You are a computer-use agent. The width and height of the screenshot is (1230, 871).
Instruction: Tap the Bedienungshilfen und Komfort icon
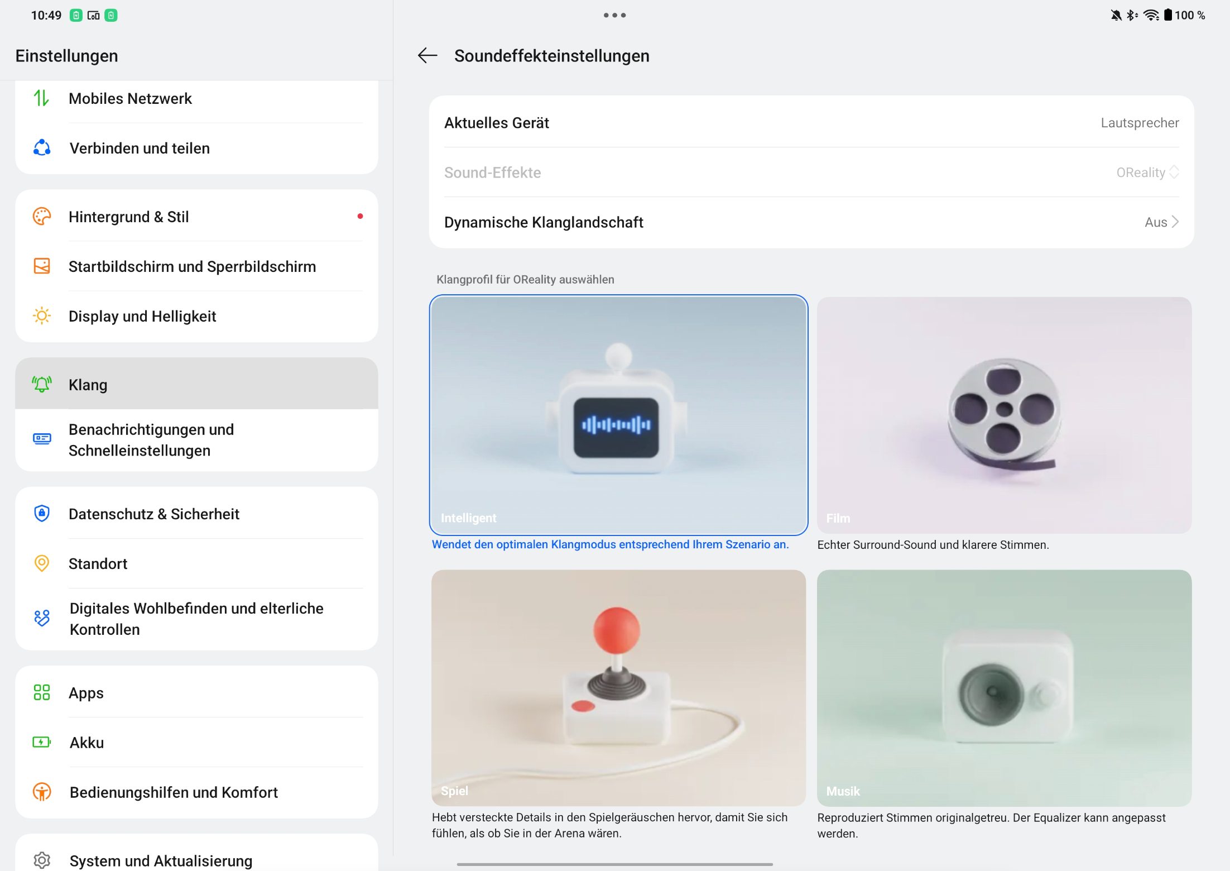point(42,792)
